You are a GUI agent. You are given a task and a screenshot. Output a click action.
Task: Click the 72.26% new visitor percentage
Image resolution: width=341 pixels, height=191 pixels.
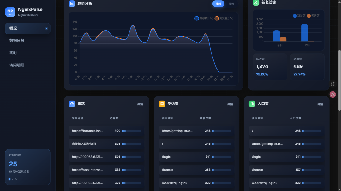coord(262,74)
